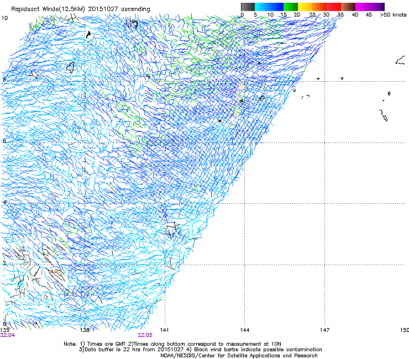
Task: Click the longitude "135" axis label
Action: pos(4,330)
